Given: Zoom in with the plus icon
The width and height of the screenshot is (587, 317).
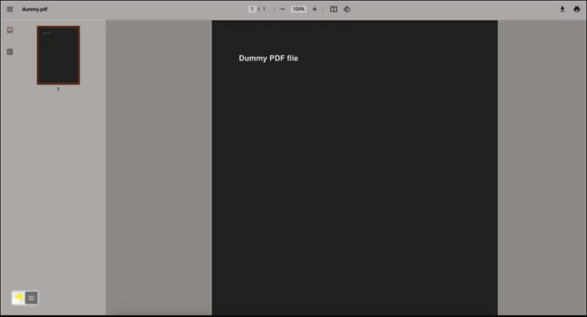Looking at the screenshot, I should (x=314, y=9).
